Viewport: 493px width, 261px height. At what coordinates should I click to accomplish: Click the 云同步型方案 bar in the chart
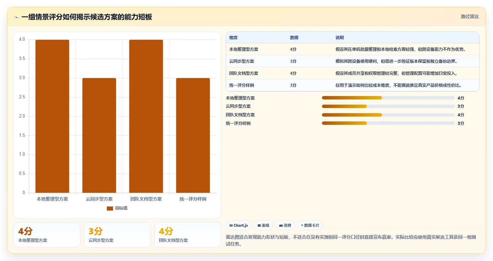pyautogui.click(x=99, y=135)
